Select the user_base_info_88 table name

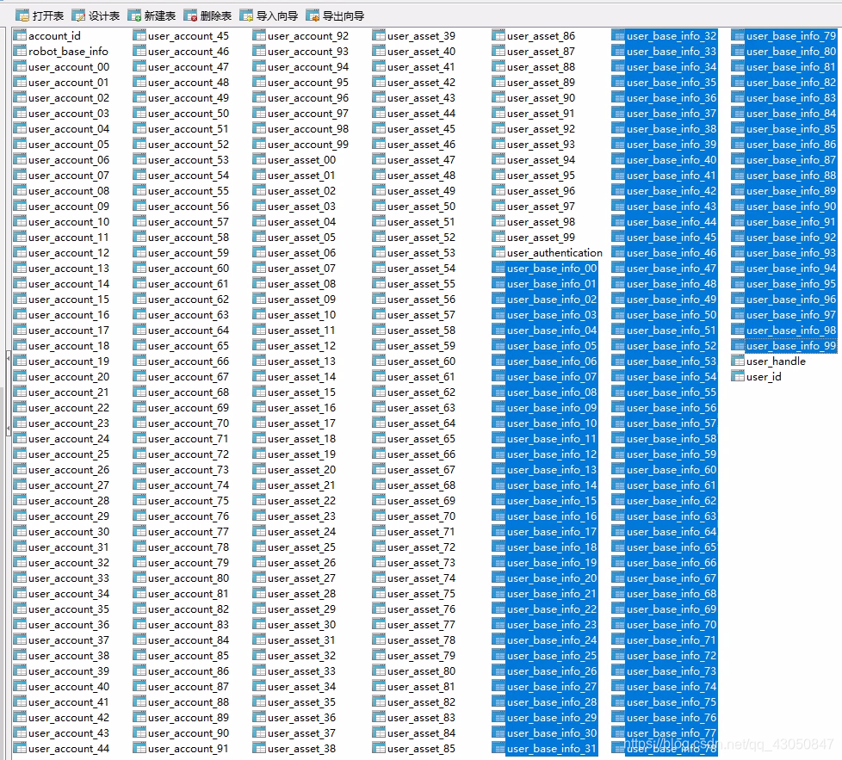791,176
